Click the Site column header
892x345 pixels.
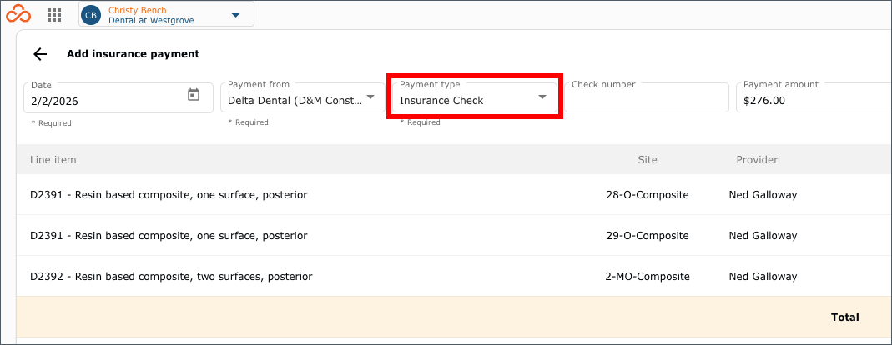648,160
